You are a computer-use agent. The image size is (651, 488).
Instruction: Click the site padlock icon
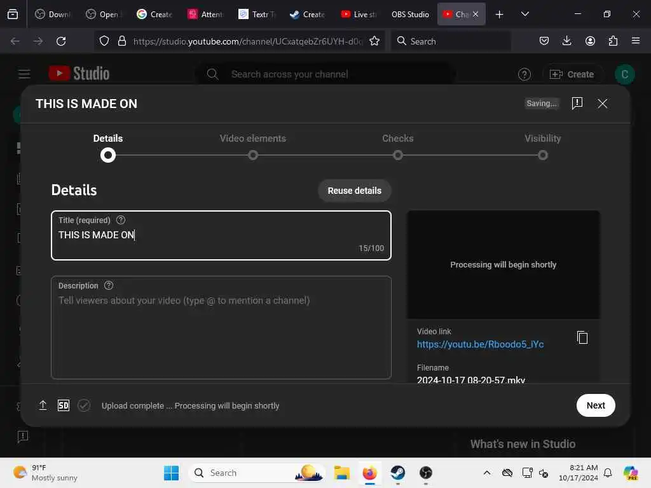[x=121, y=41]
